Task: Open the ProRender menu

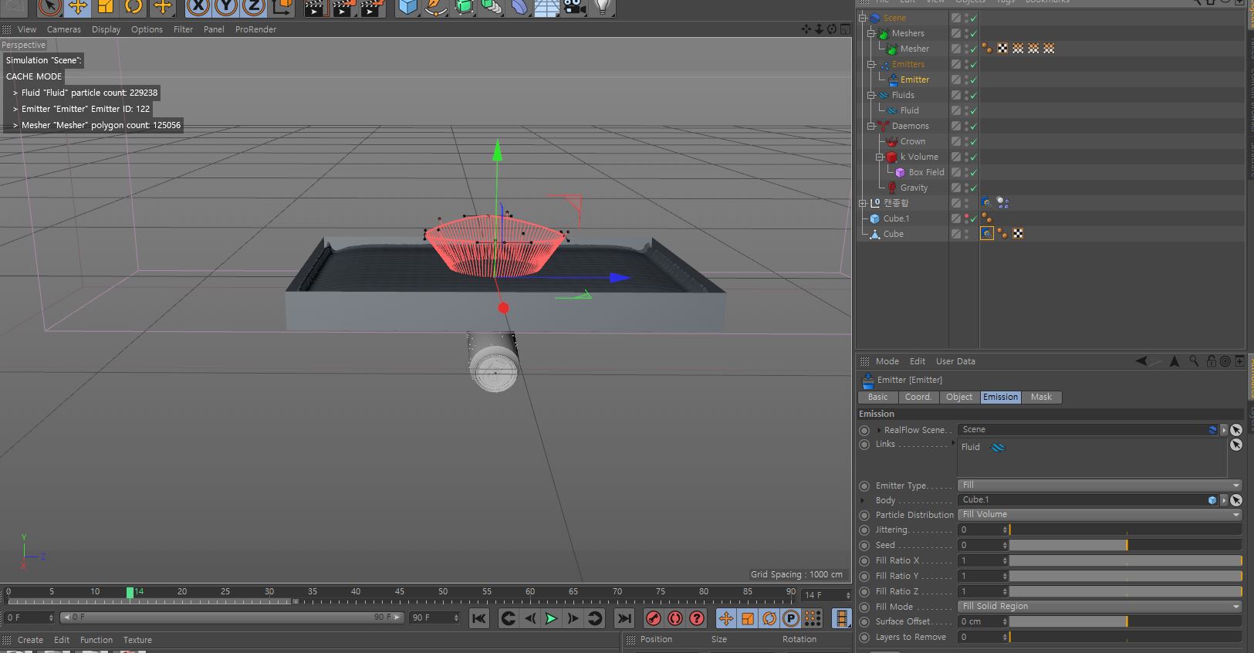Action: [255, 29]
